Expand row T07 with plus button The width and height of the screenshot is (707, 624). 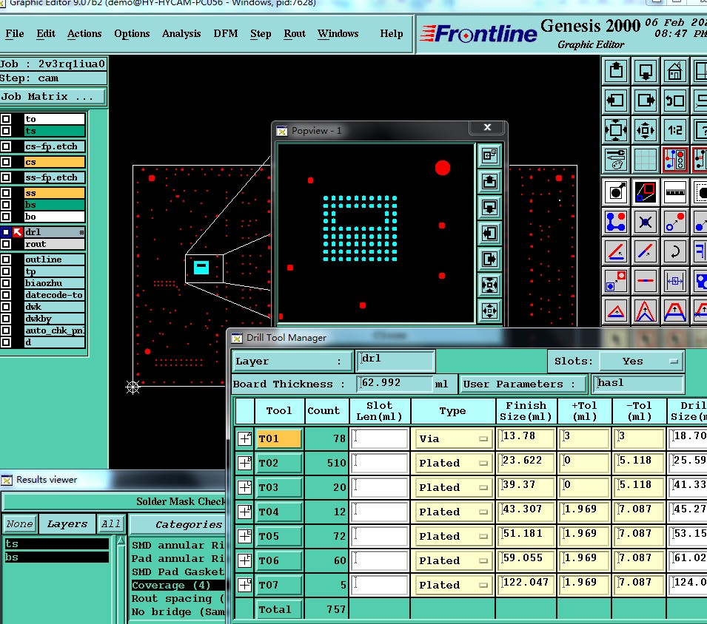coord(244,584)
